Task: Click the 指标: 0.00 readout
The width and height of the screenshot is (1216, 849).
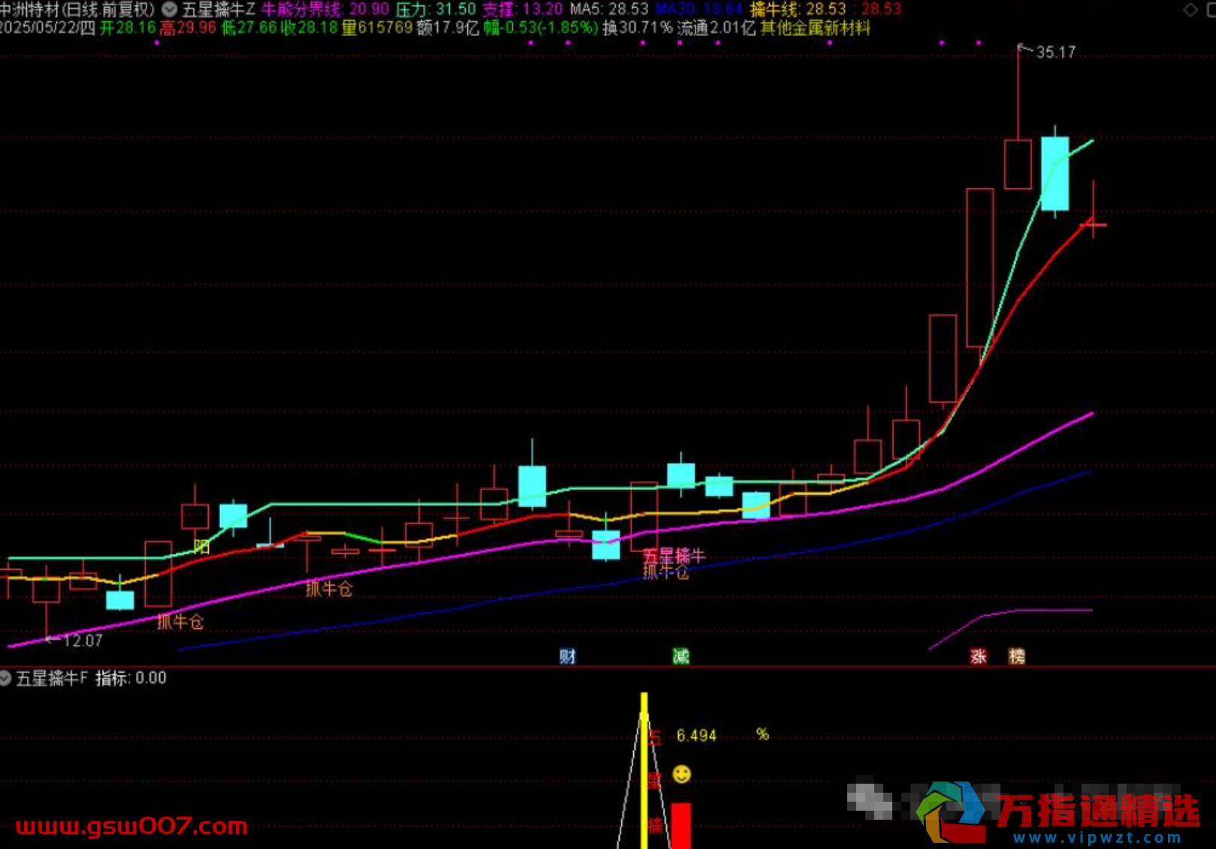Action: click(x=131, y=678)
